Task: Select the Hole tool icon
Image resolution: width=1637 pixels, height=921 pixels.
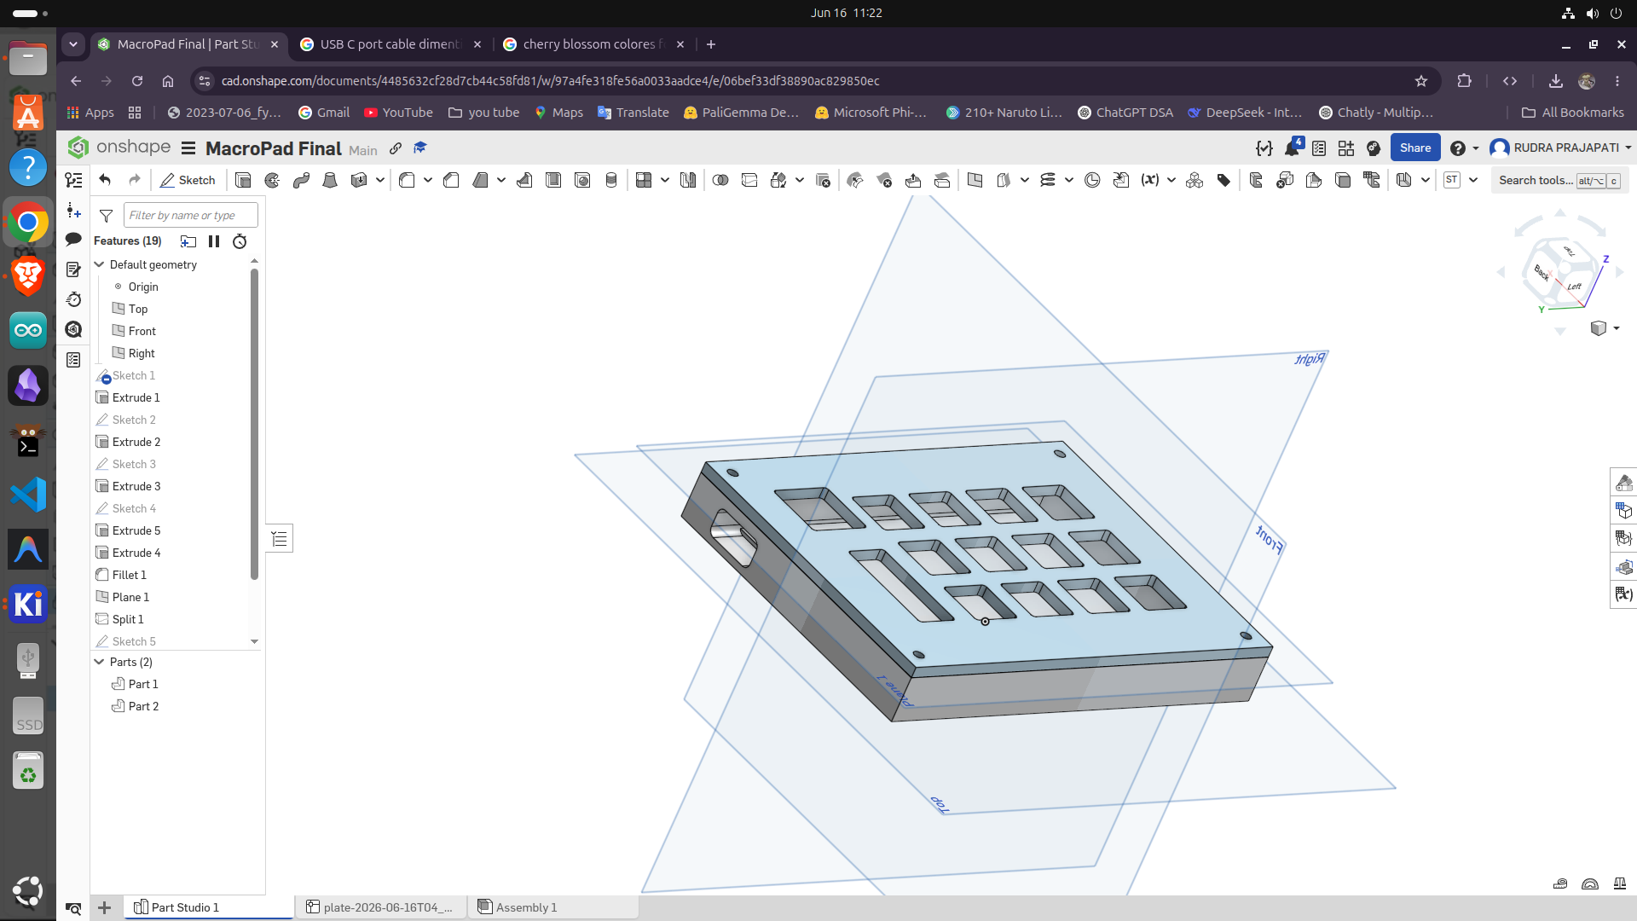Action: coord(582,180)
